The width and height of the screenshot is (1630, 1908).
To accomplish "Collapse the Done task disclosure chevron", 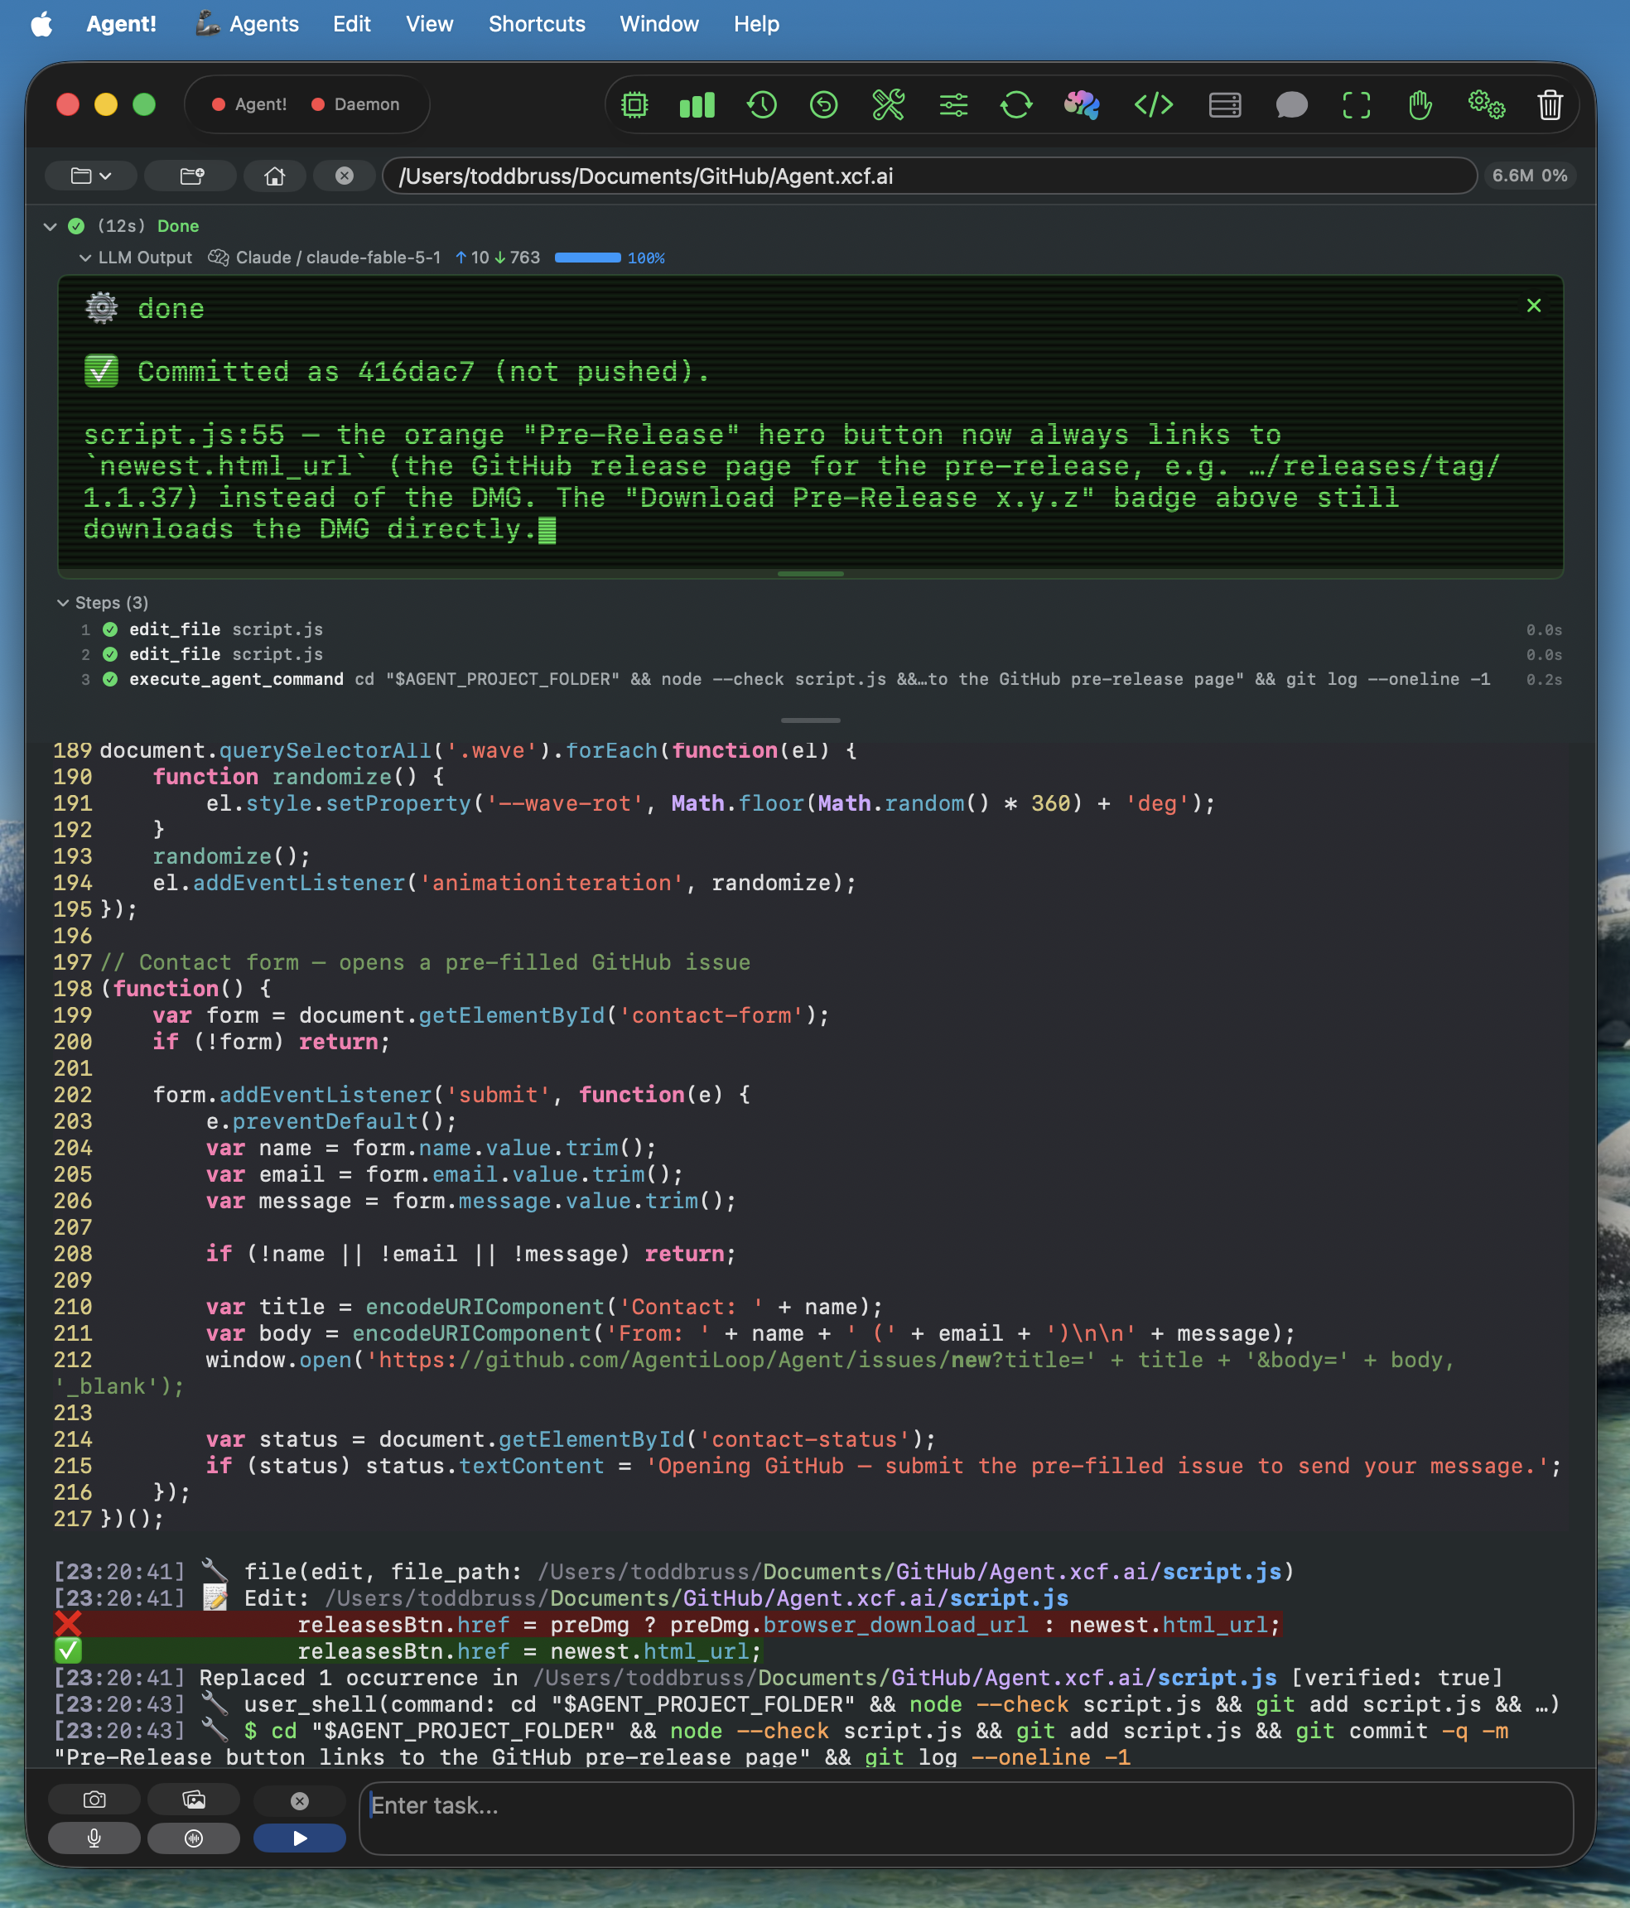I will click(50, 227).
